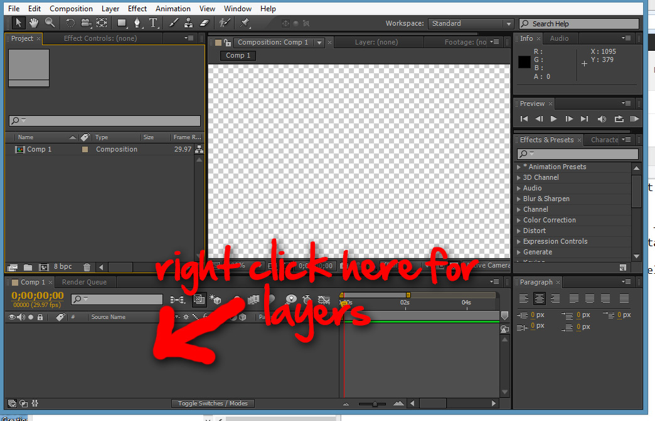
Task: Select the Zoom magnifier tool
Action: click(50, 23)
